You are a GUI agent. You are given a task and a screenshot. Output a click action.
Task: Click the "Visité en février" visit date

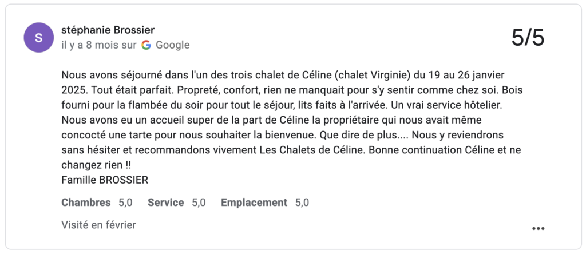pyautogui.click(x=98, y=225)
